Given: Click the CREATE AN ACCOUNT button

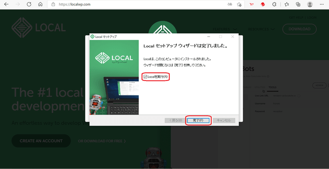Looking at the screenshot, I should point(41,141).
